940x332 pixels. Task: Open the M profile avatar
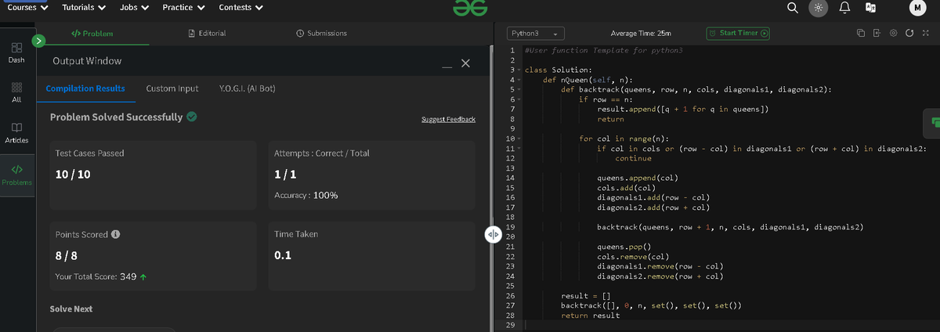917,8
